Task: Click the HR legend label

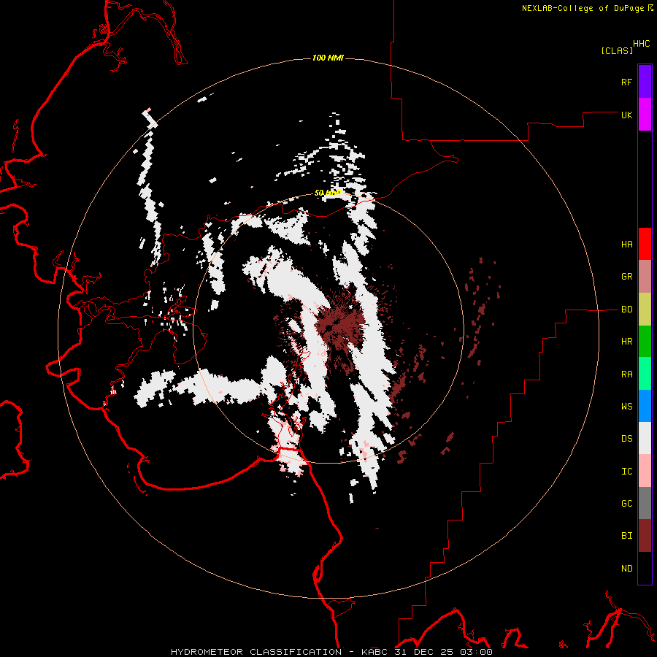Action: click(626, 342)
